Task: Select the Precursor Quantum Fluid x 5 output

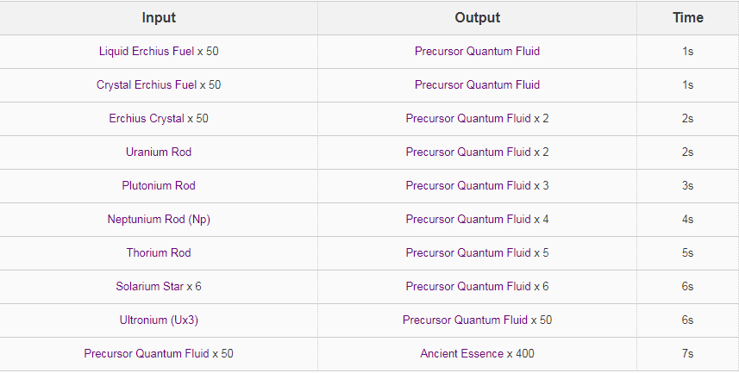Action: click(470, 253)
